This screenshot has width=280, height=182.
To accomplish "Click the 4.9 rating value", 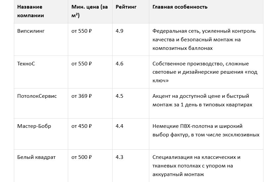I will (119, 31).
